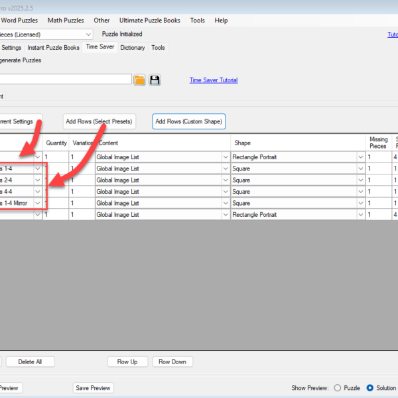
Task: Click Add Rows (Select Presets) button
Action: pos(99,121)
